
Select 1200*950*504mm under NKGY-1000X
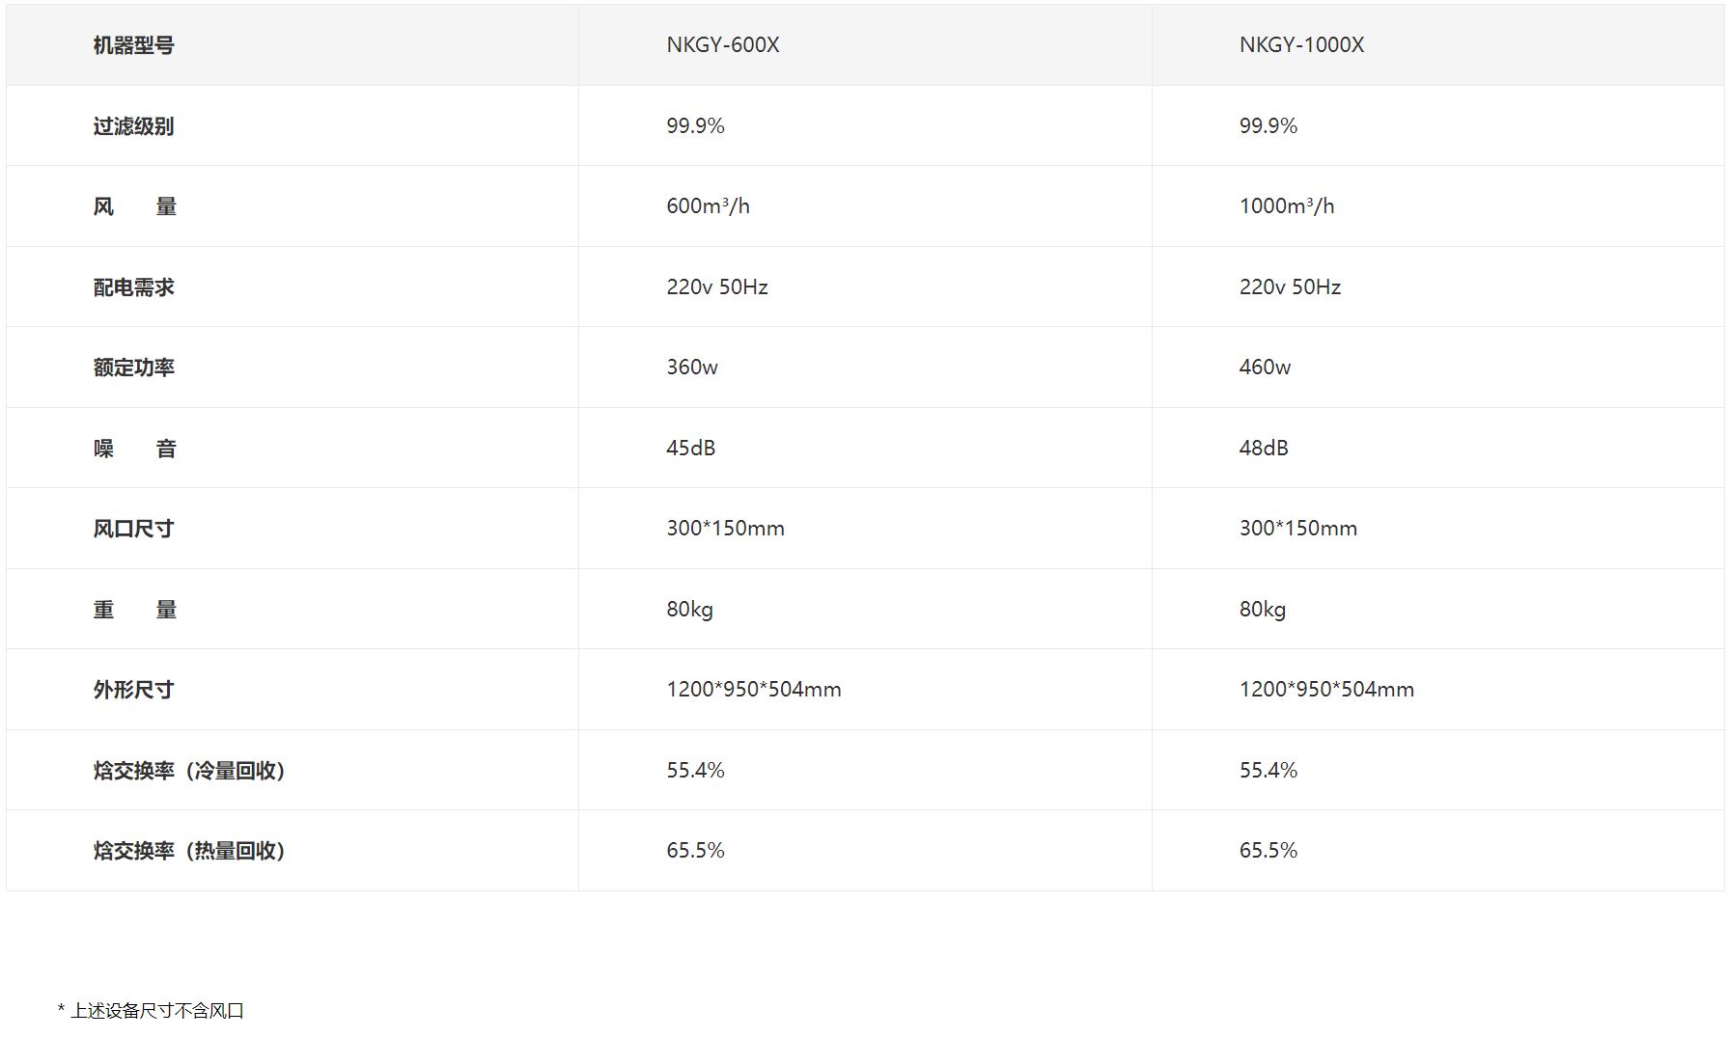[x=1326, y=690]
